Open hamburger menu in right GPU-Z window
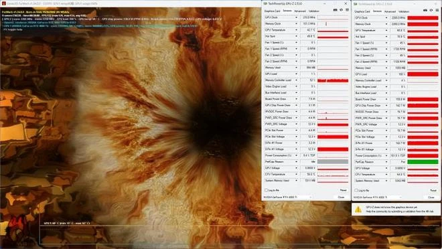This screenshot has width=442, height=249. click(x=437, y=11)
